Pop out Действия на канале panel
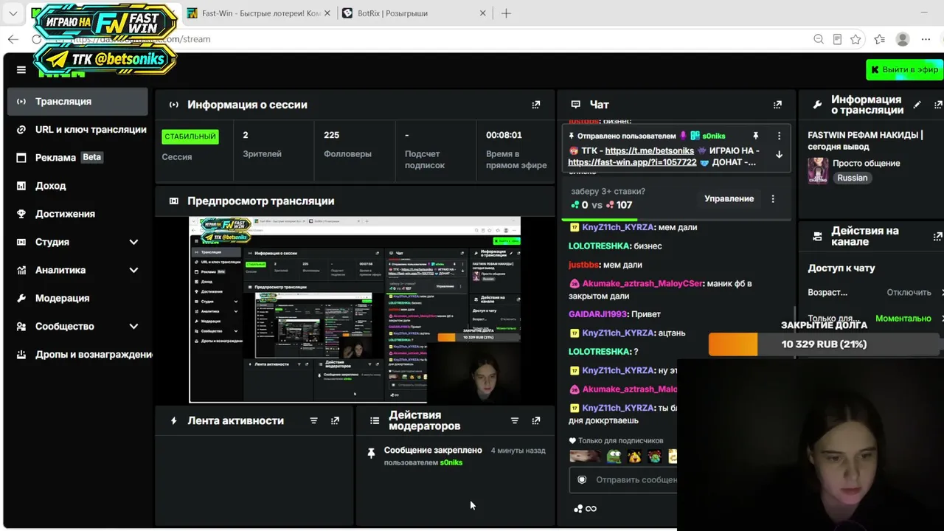Viewport: 944px width, 531px height. point(938,236)
